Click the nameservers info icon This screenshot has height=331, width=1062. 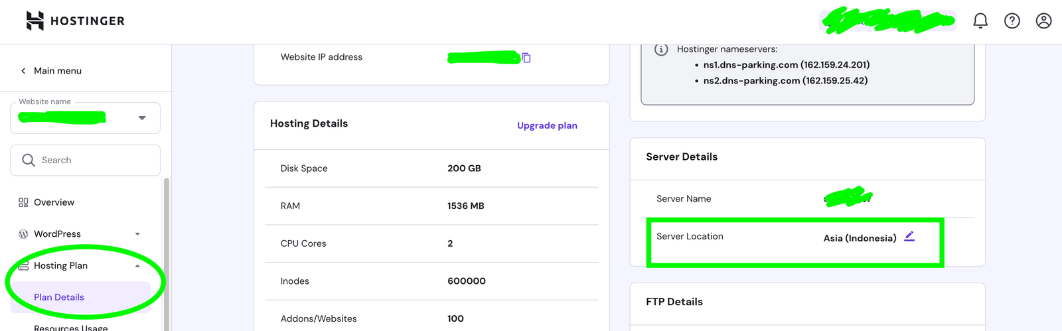tap(661, 49)
